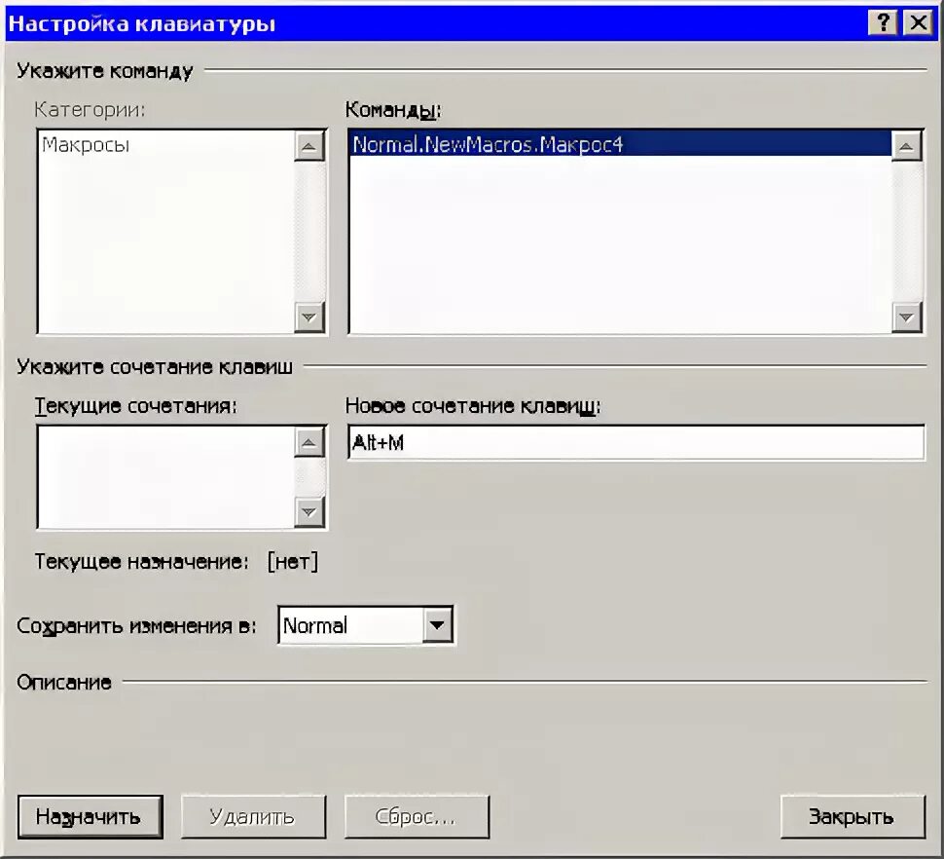Click inside the Текущие сочетания list box
Image resolution: width=944 pixels, height=859 pixels.
coord(165,477)
